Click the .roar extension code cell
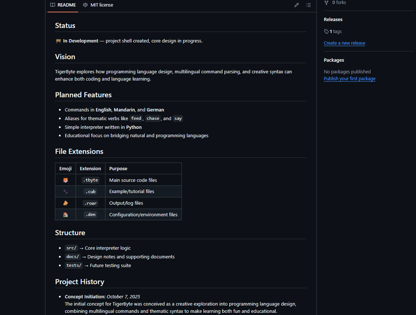The height and width of the screenshot is (315, 416). pyautogui.click(x=90, y=203)
